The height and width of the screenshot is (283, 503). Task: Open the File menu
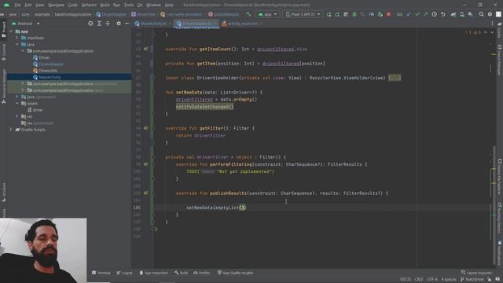pos(17,6)
